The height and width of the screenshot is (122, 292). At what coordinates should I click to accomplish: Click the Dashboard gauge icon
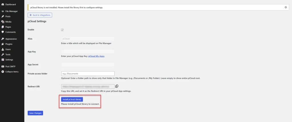point(3,4)
